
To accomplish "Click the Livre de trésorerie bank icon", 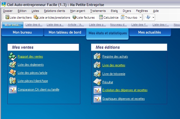I will (x=97, y=74).
